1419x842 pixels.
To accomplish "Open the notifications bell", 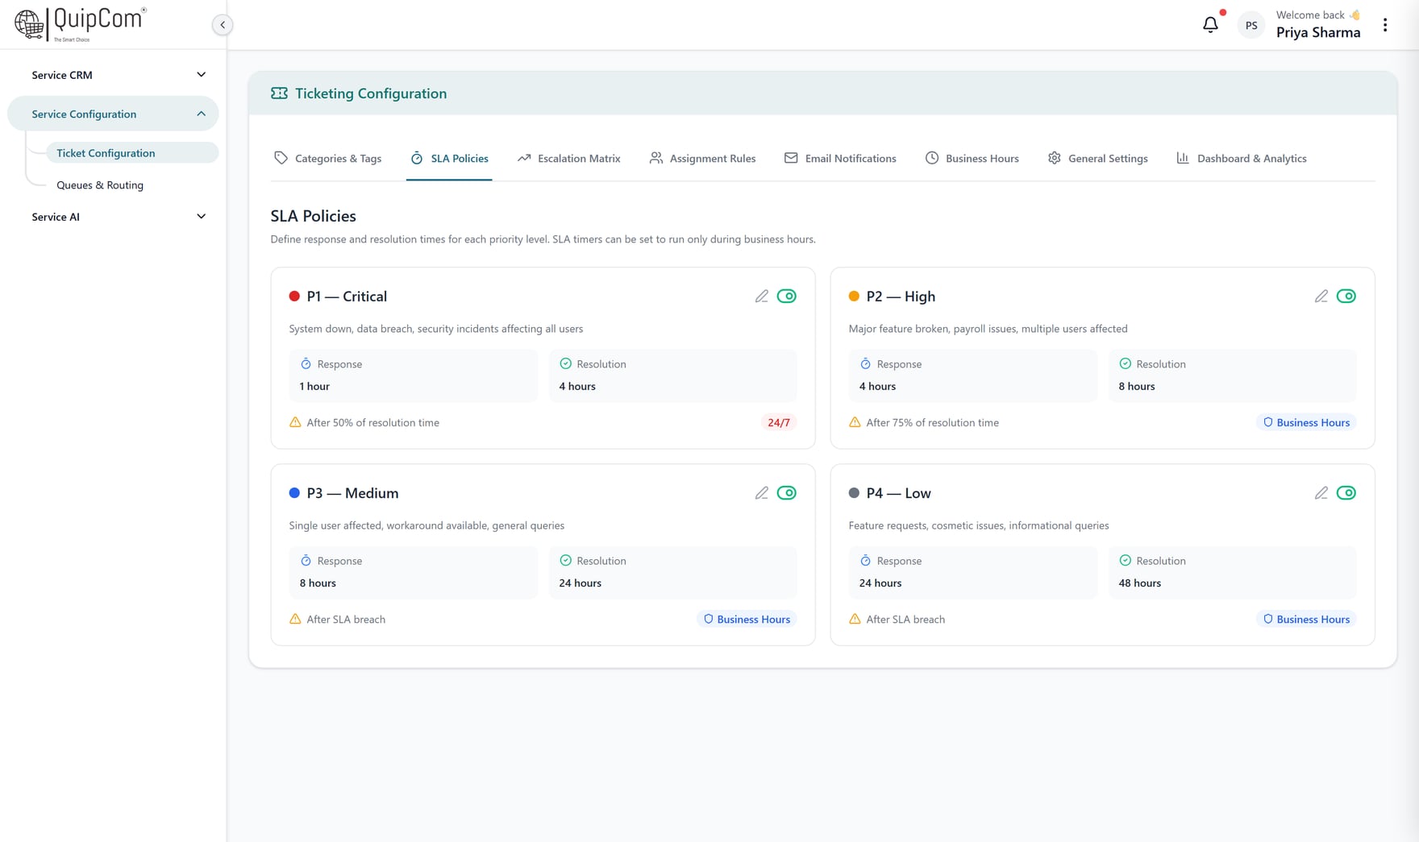I will [1210, 25].
